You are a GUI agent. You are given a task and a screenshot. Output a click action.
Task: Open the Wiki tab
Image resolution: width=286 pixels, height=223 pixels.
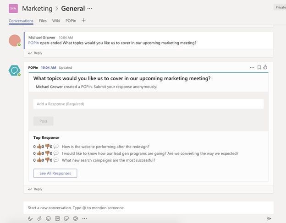(56, 21)
